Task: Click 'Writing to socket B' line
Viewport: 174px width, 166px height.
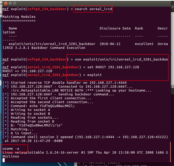Action: click(26, 114)
